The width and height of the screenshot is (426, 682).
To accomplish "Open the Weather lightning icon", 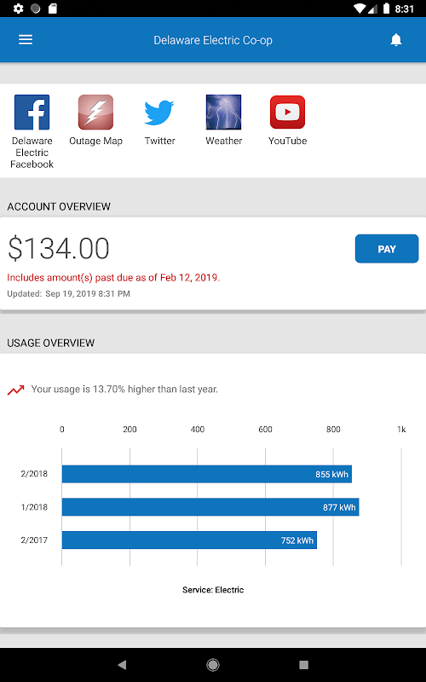I will click(223, 113).
